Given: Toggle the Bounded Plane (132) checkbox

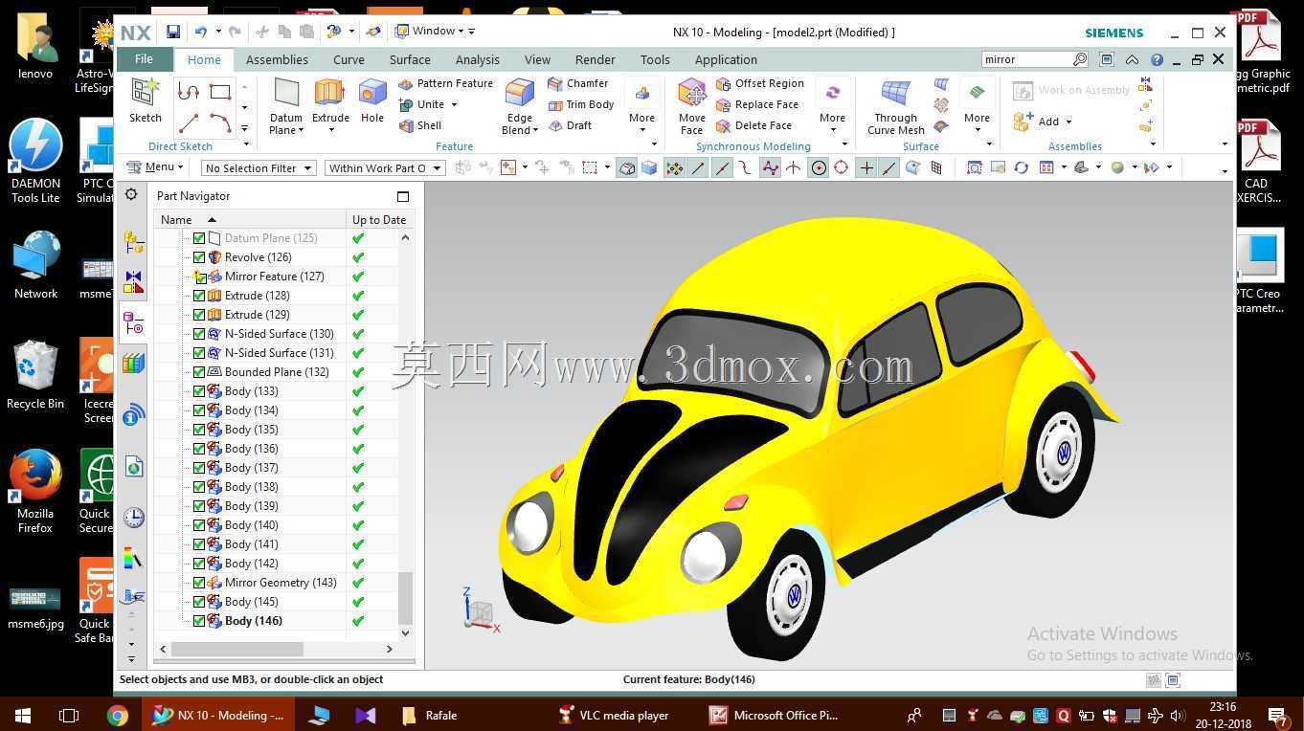Looking at the screenshot, I should pyautogui.click(x=199, y=372).
